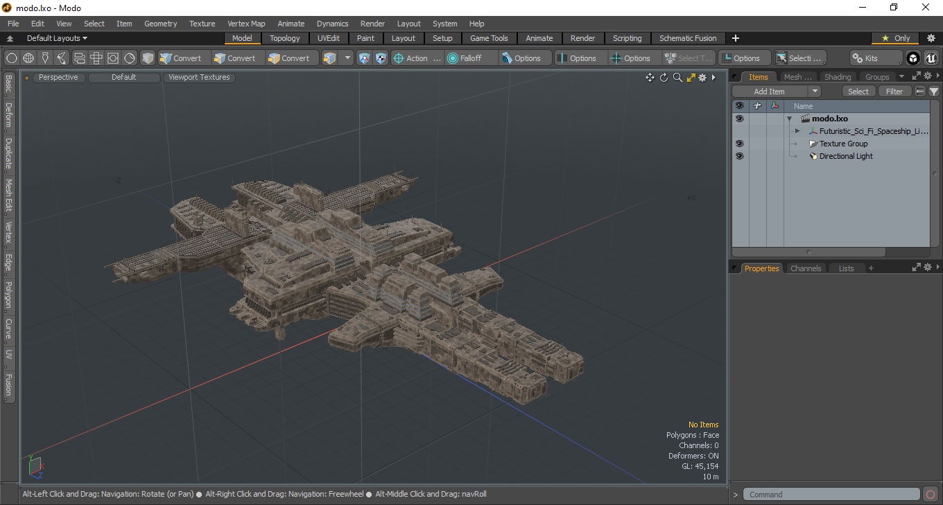The image size is (943, 505).
Task: Click the cross-shaped unwrap cube icon
Action: (x=96, y=58)
